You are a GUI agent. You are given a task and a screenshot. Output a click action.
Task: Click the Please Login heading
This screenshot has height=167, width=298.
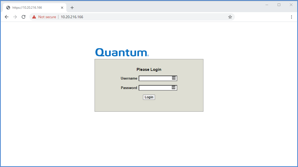(149, 70)
